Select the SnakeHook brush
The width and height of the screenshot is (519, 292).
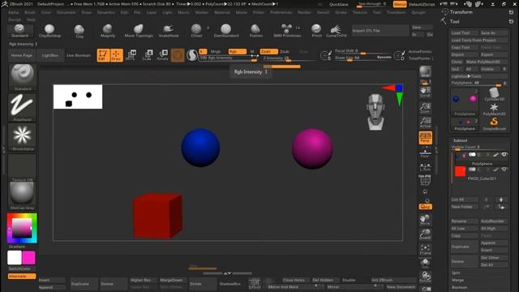tap(169, 31)
